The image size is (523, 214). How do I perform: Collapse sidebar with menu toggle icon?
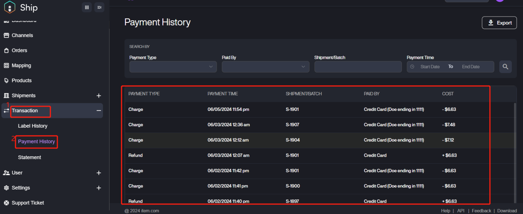99,7
